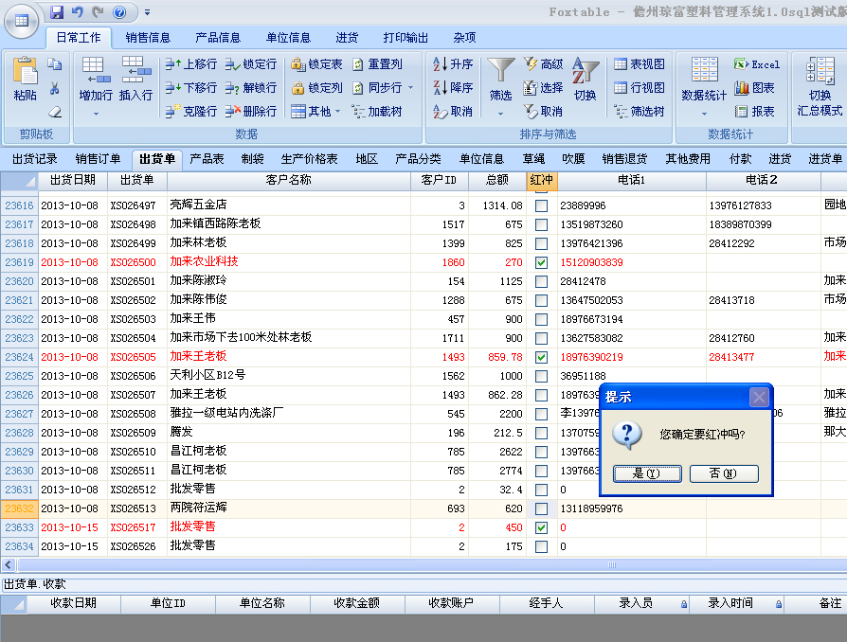This screenshot has height=642, width=847.
Task: Switch to 销售订单 table tab
Action: point(98,159)
